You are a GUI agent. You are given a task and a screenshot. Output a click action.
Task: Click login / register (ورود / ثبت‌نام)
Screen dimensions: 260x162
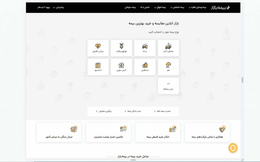tap(44, 7)
